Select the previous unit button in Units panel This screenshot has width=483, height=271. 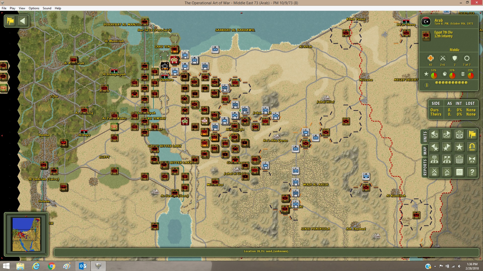click(x=434, y=135)
